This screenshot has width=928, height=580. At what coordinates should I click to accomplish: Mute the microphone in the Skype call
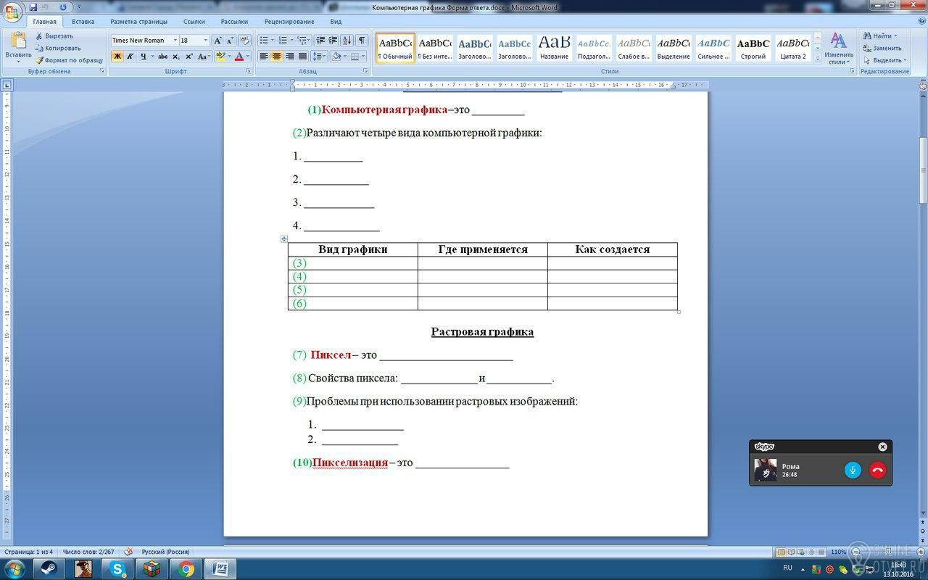(x=853, y=470)
